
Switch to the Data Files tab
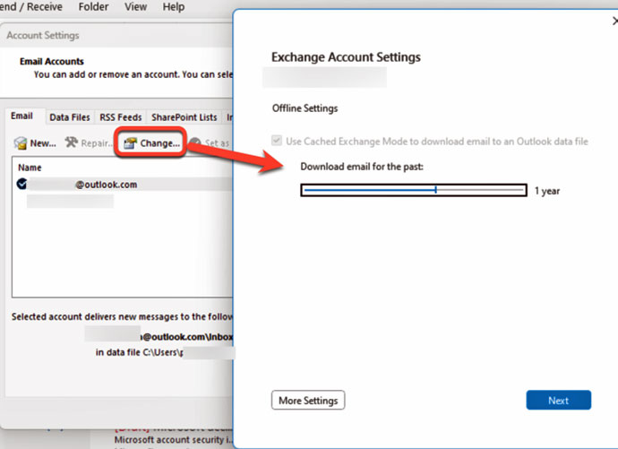point(69,117)
